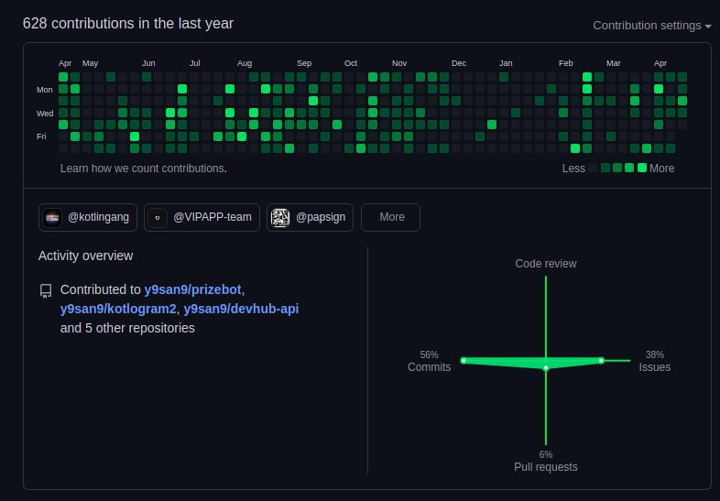The image size is (720, 501).
Task: Click the darkest legend swatch next to Less
Action: [594, 168]
